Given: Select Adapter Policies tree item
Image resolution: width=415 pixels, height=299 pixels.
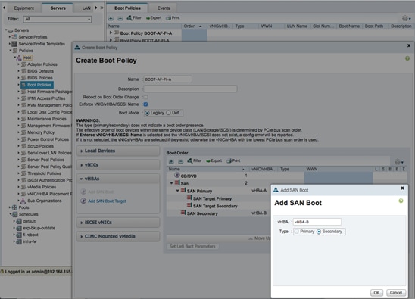Looking at the screenshot, I should 42,64.
